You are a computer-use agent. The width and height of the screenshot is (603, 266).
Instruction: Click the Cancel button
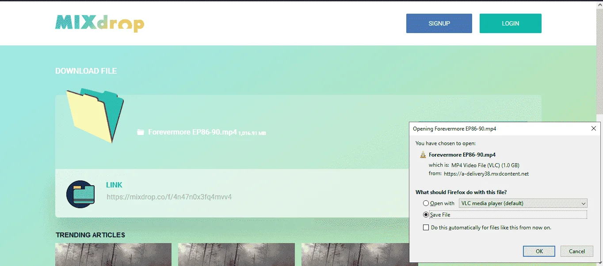pyautogui.click(x=576, y=251)
